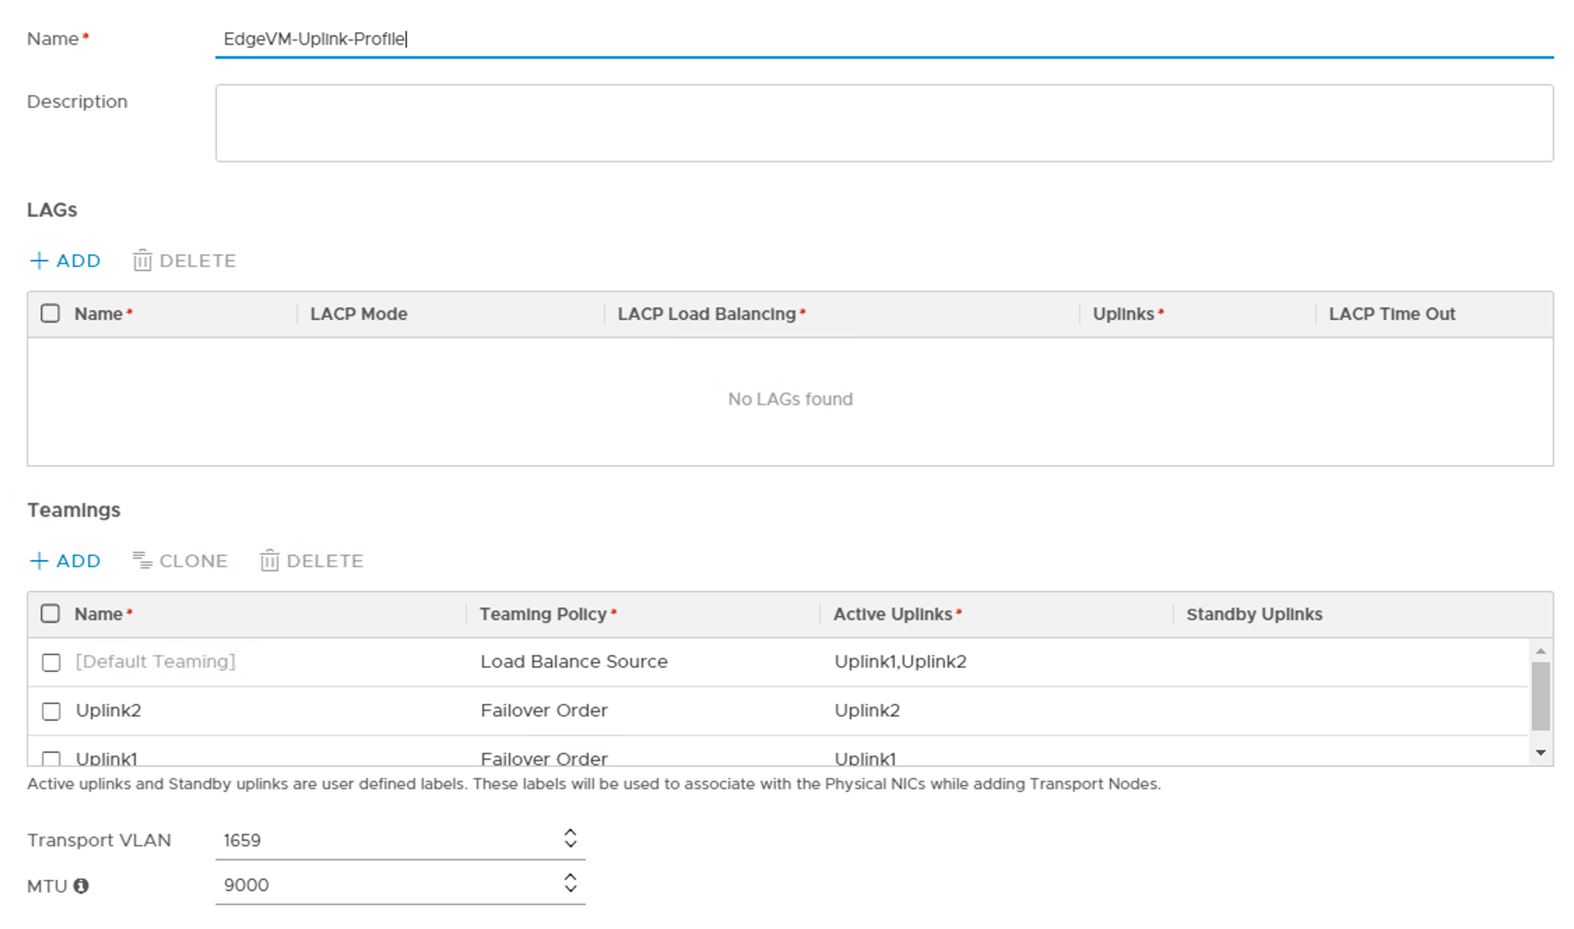Tick the Default Teaming row checkbox
Image resolution: width=1574 pixels, height=929 pixels.
[x=51, y=662]
